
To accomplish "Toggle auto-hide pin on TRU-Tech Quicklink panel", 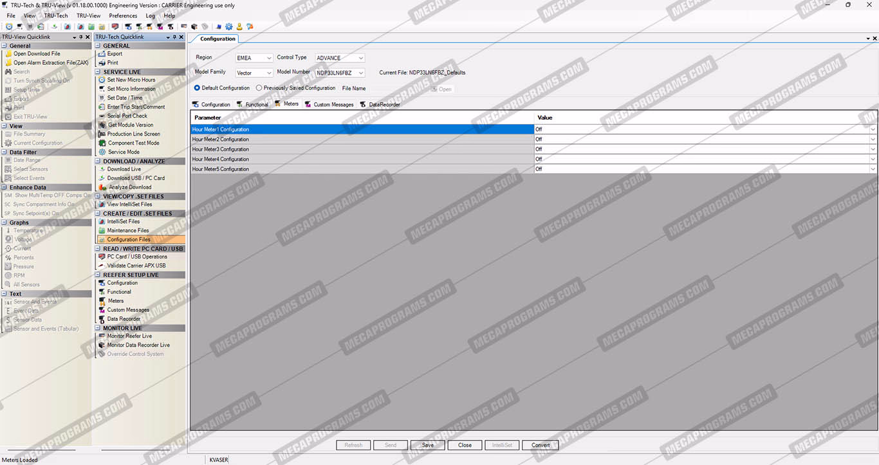I will pos(175,37).
